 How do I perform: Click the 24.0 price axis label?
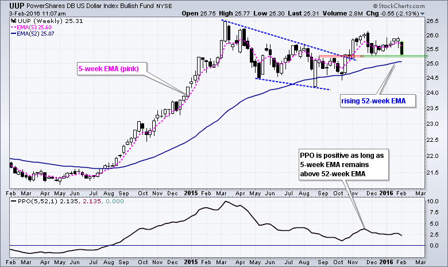tap(432, 93)
